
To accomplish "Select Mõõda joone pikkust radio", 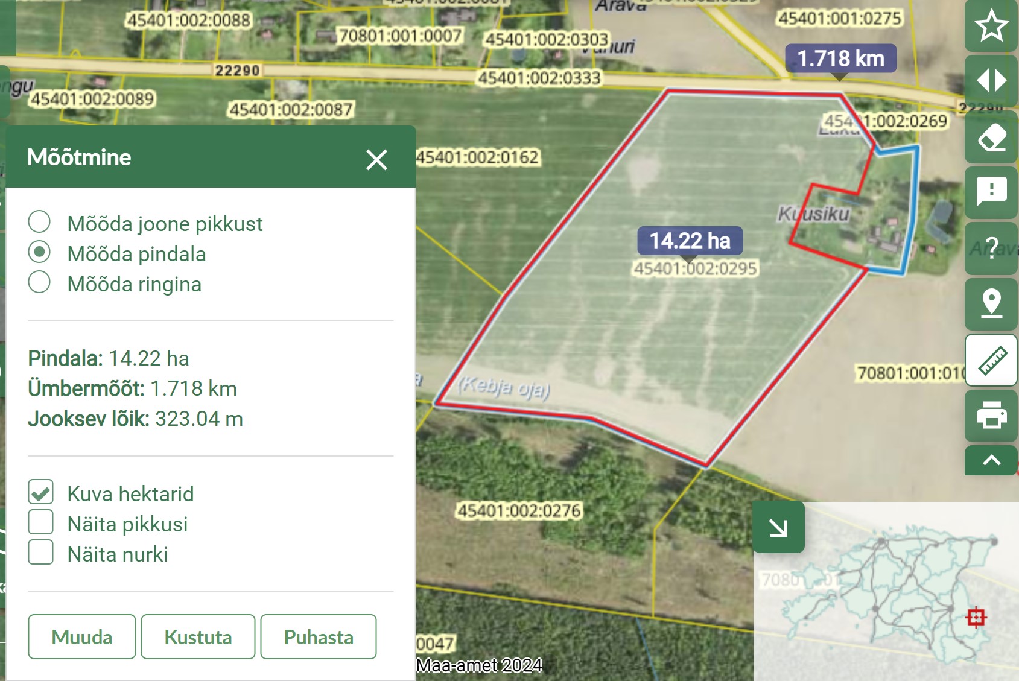I will coord(39,222).
